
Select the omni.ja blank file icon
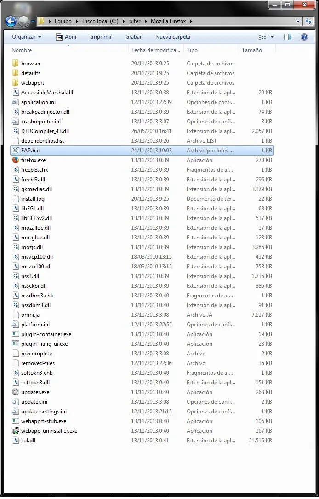point(16,315)
